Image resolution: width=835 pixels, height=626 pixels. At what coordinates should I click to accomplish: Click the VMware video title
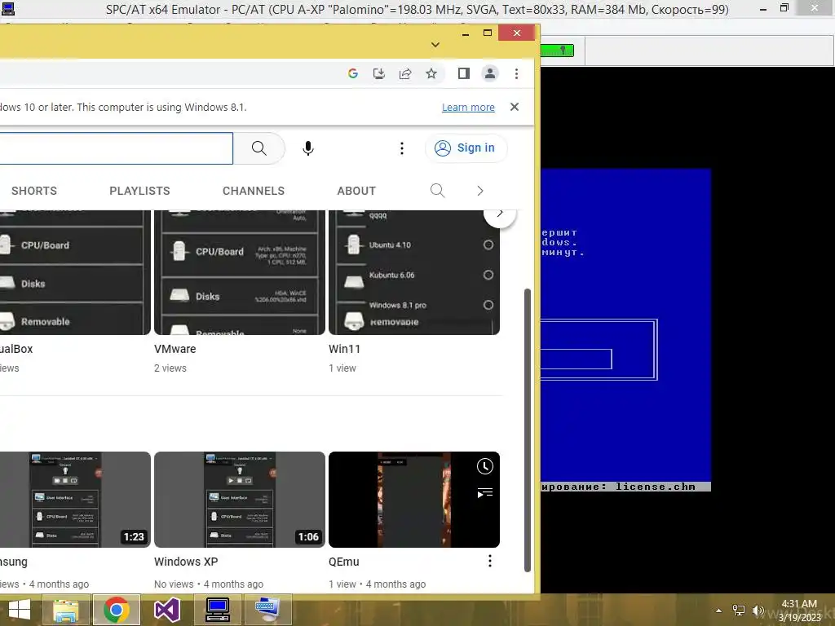[175, 349]
